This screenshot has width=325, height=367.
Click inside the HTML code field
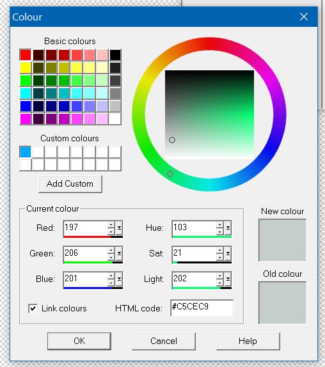coord(202,308)
